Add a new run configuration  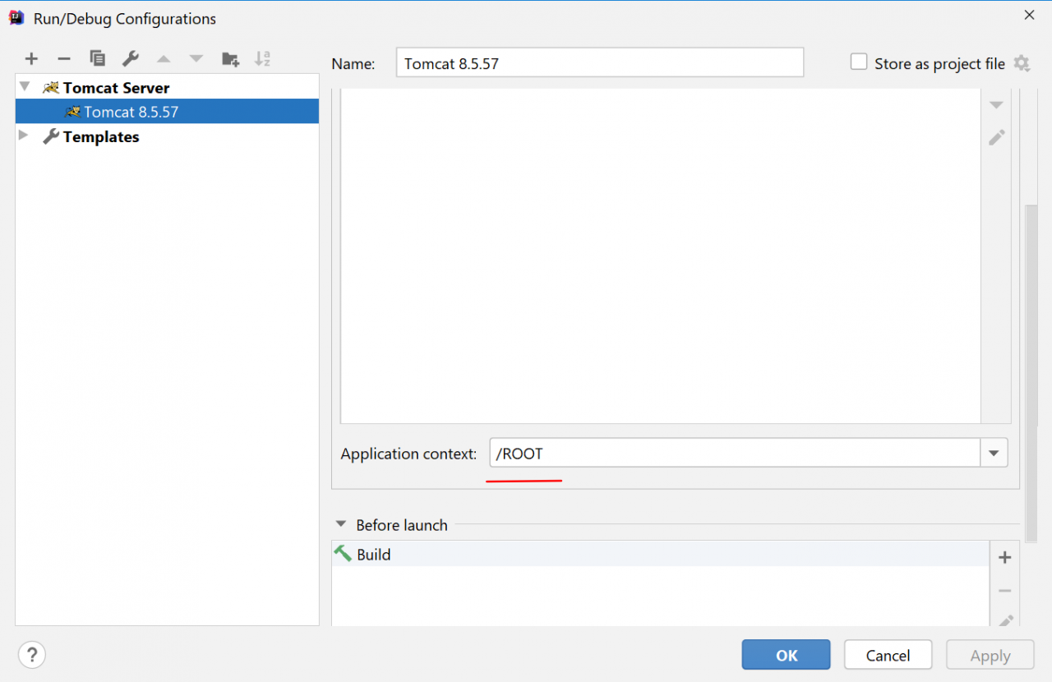pos(31,58)
